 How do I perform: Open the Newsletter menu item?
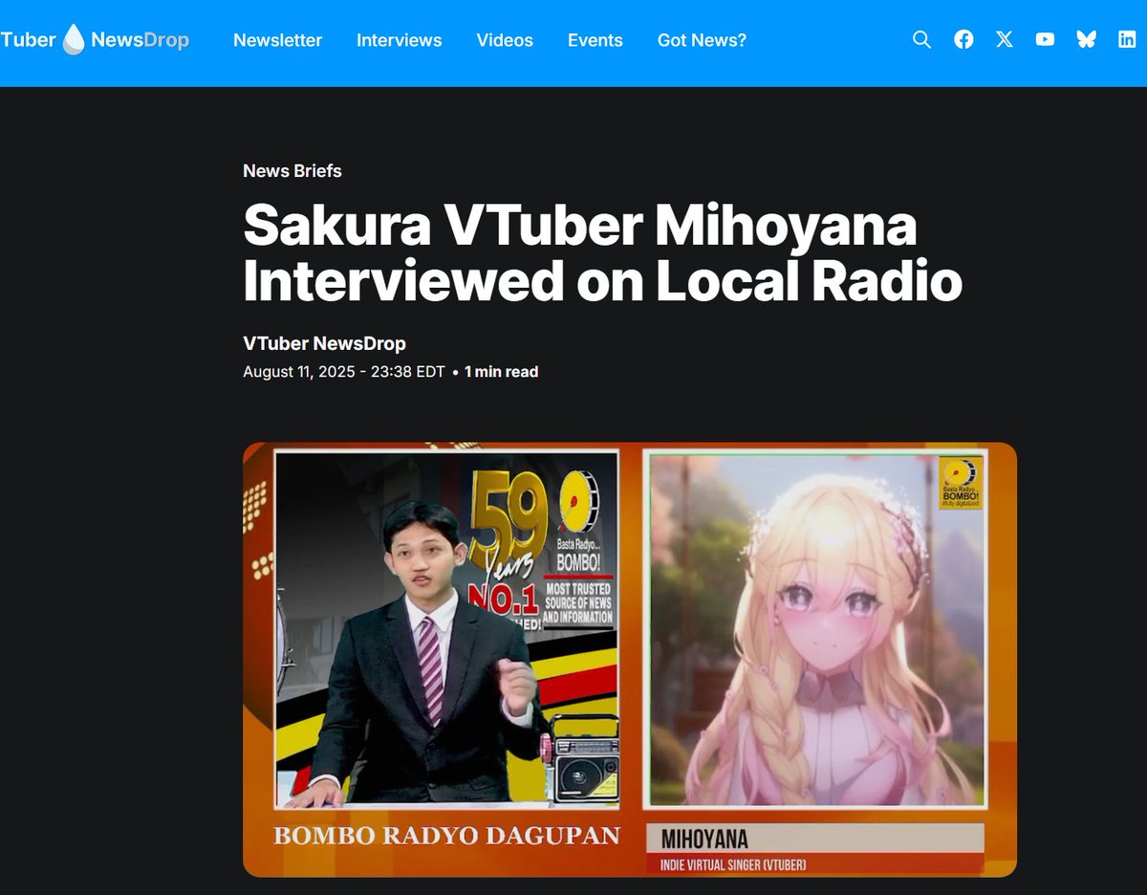click(x=278, y=40)
